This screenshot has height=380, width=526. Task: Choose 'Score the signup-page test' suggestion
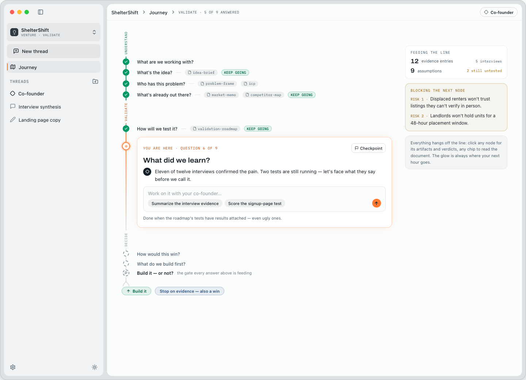coord(255,204)
